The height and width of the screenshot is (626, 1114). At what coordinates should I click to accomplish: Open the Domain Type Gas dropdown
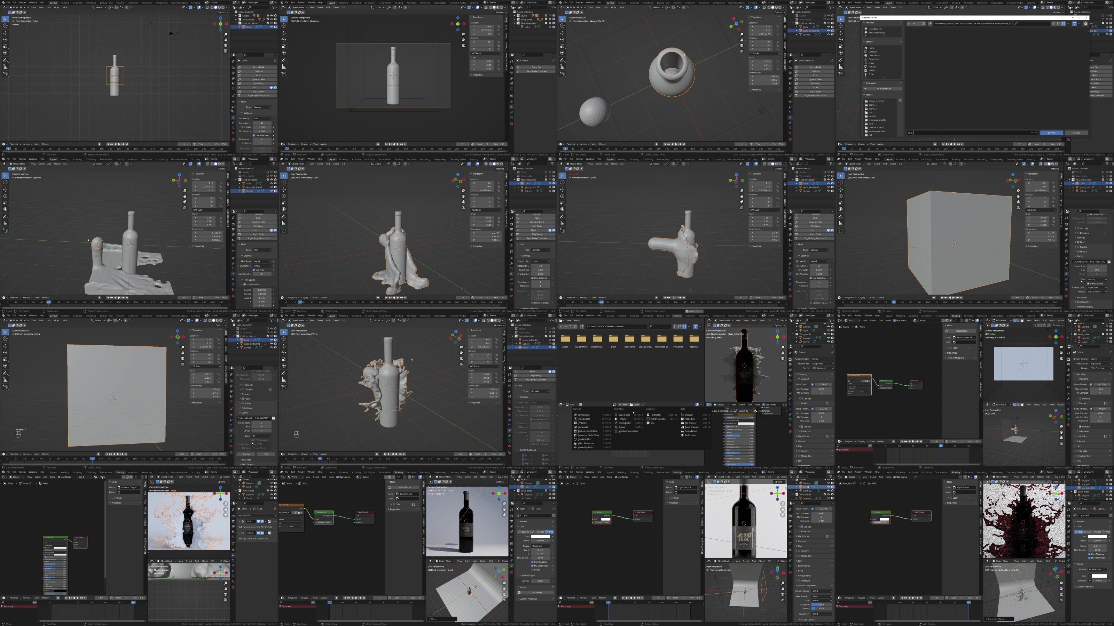click(x=262, y=118)
